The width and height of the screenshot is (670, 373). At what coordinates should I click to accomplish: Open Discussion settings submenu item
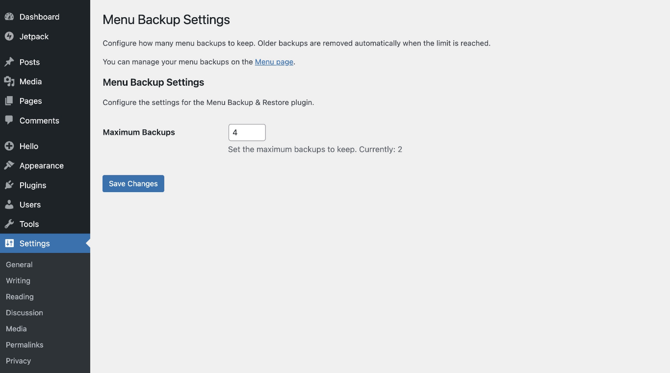(x=25, y=313)
